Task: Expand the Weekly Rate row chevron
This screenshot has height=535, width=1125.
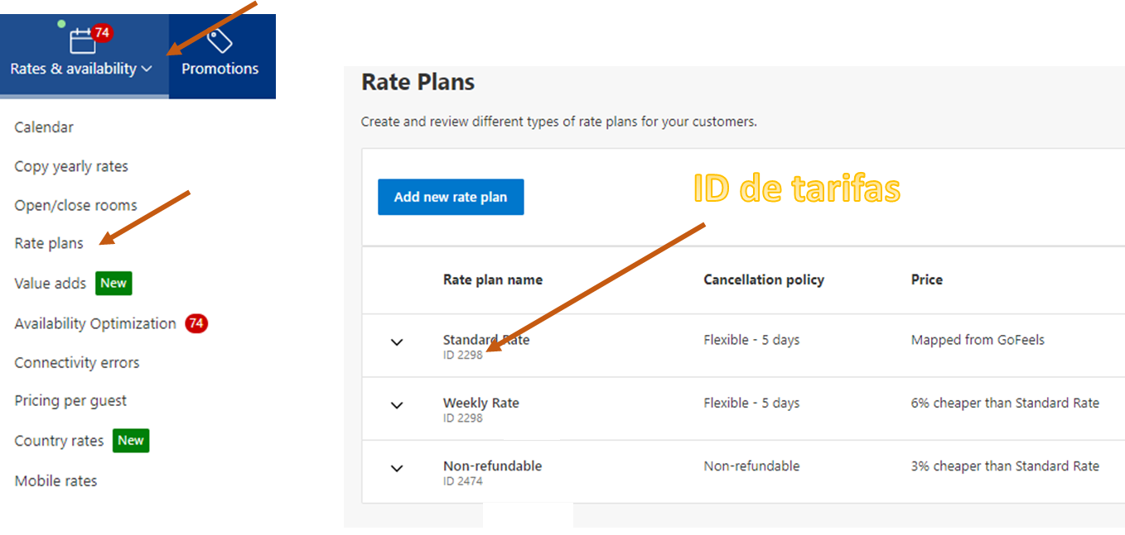Action: pos(397,405)
